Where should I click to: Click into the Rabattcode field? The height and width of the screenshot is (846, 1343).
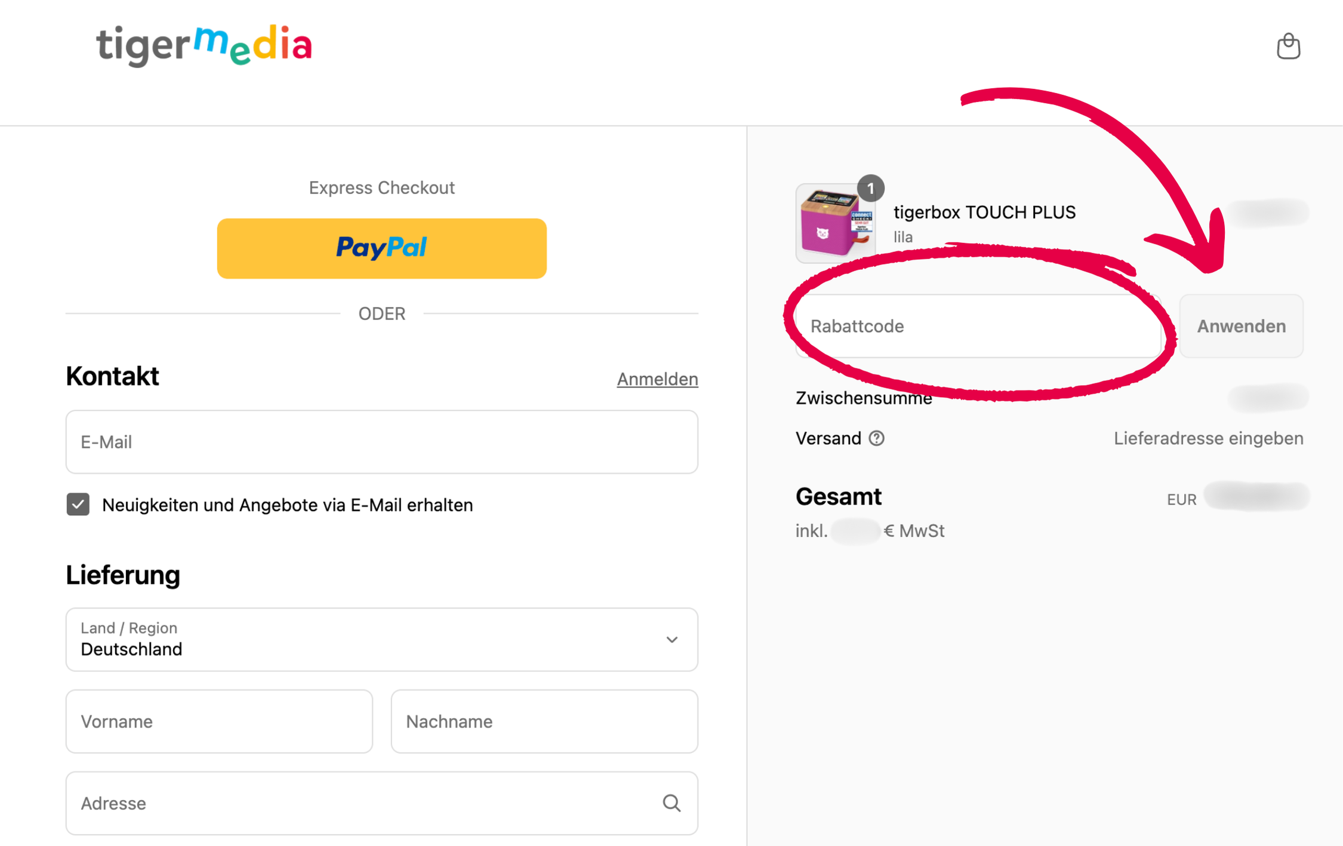pos(978,326)
